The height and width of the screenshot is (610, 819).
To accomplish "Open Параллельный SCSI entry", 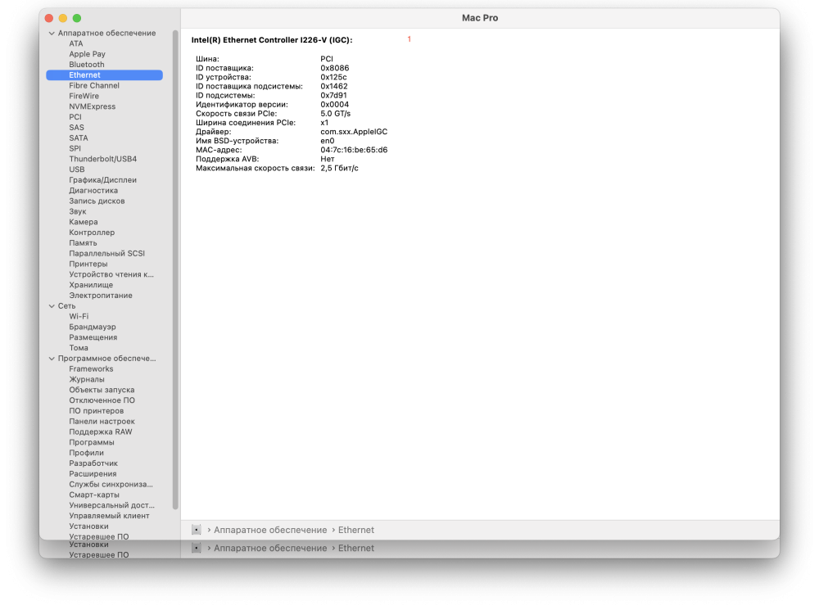I will [107, 253].
